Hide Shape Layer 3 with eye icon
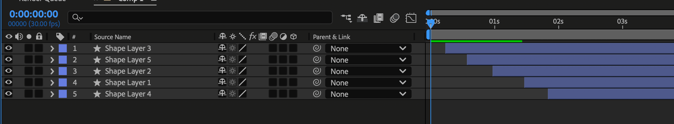This screenshot has height=124, width=674. [9, 48]
